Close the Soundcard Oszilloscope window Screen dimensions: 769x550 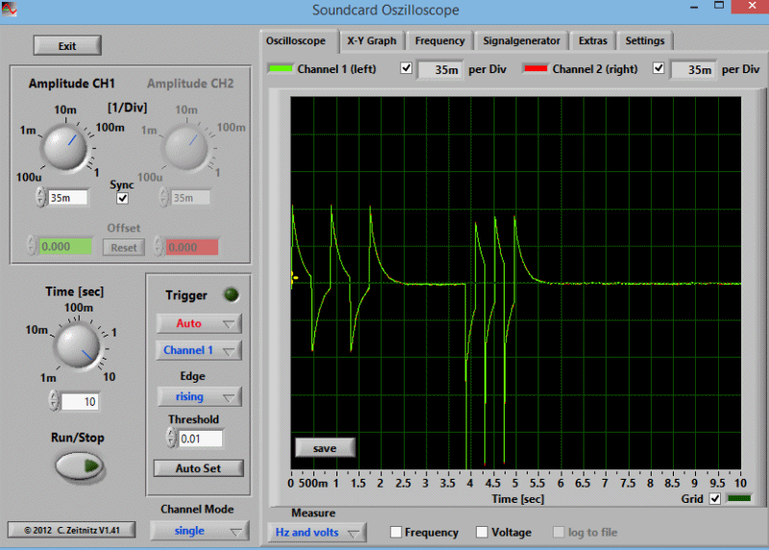pyautogui.click(x=751, y=6)
